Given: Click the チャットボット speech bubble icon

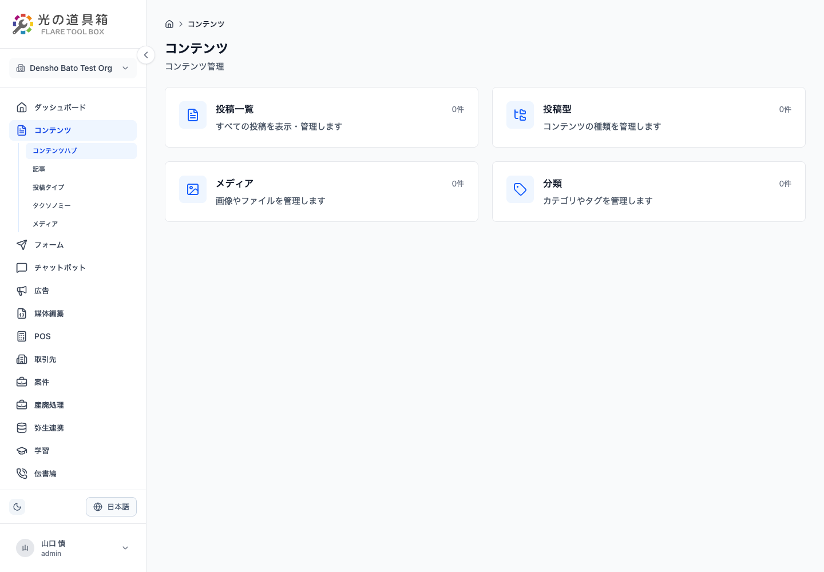Looking at the screenshot, I should (22, 268).
